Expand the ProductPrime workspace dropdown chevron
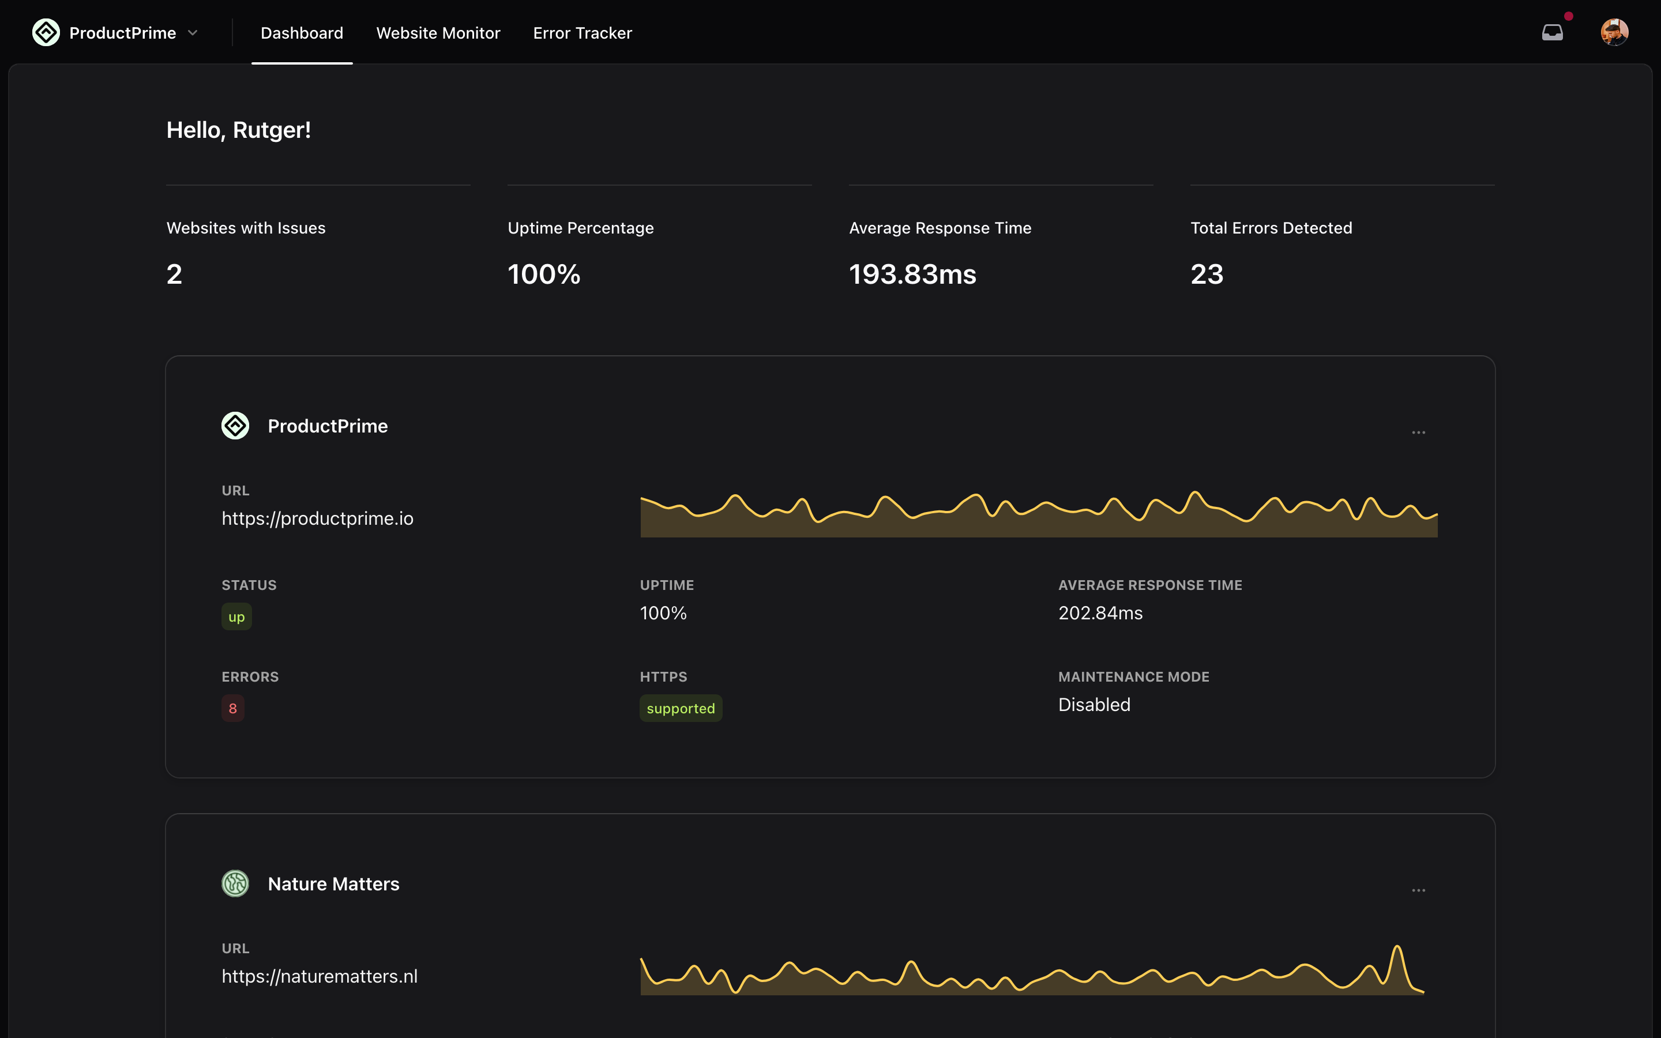The image size is (1661, 1038). click(x=193, y=33)
